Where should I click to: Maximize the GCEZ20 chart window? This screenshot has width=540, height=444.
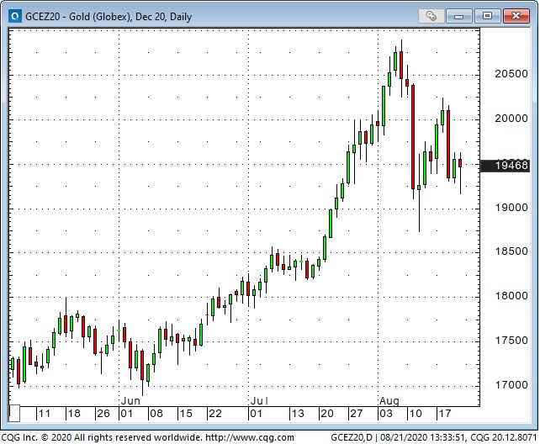click(x=487, y=16)
